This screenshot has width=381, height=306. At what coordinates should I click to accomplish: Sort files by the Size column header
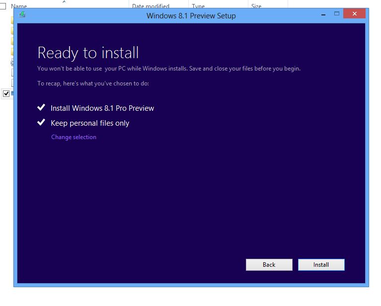click(x=256, y=6)
